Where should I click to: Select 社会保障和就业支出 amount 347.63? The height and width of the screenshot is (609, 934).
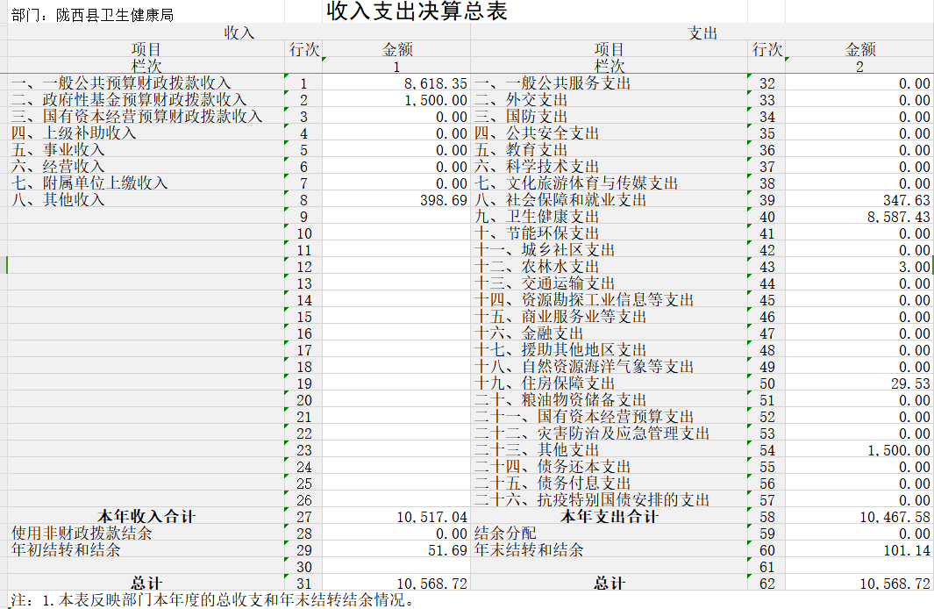(x=906, y=201)
